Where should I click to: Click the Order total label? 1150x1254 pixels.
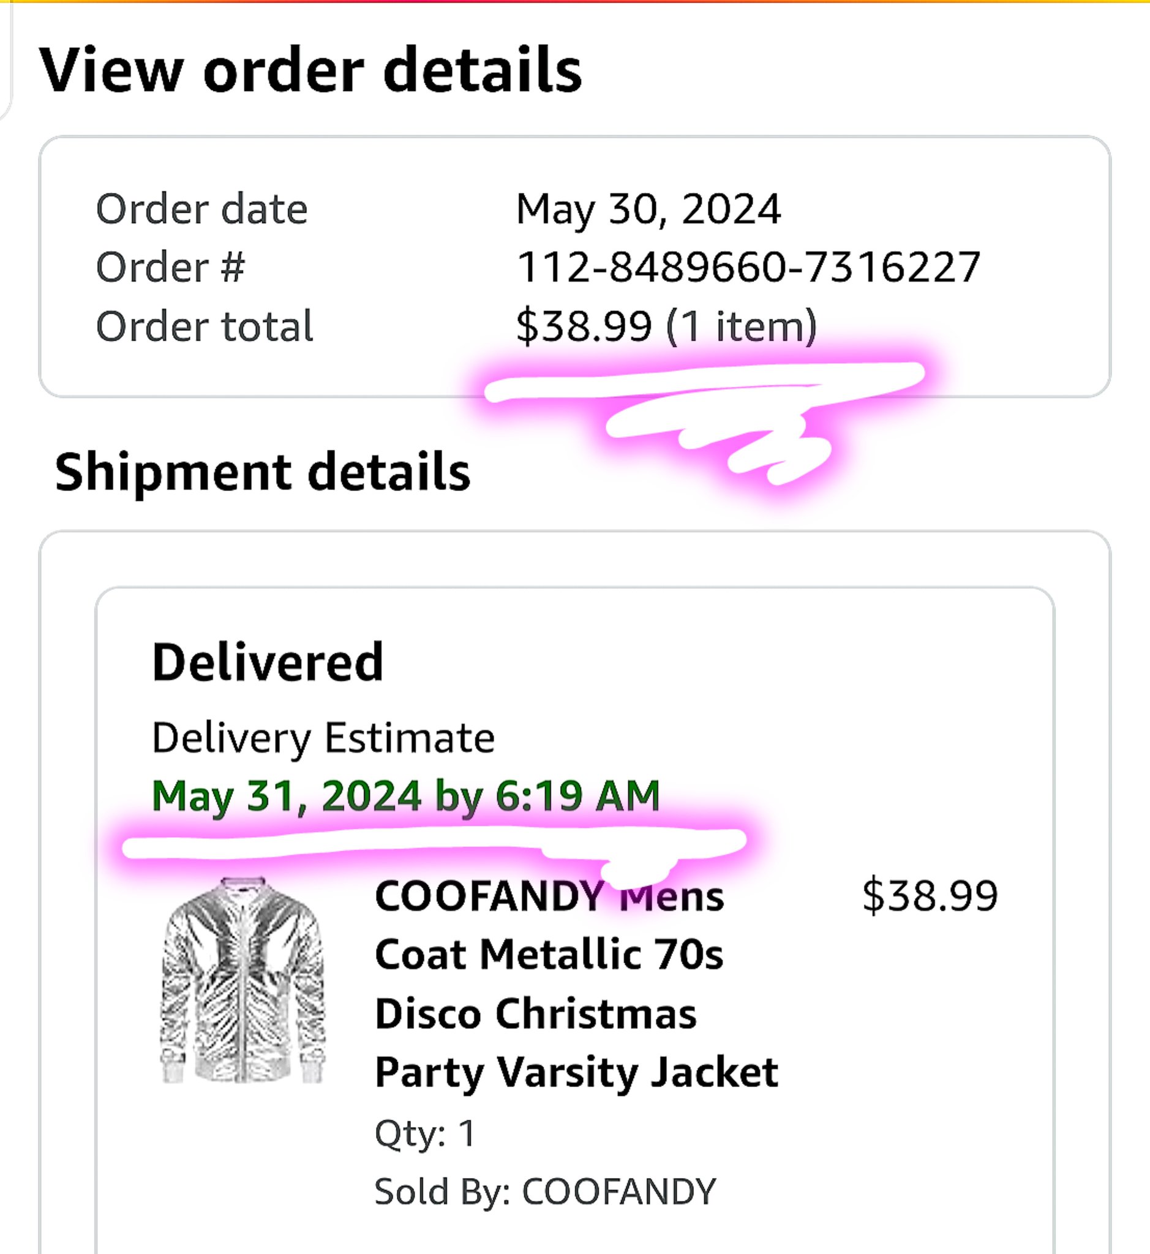click(x=204, y=326)
